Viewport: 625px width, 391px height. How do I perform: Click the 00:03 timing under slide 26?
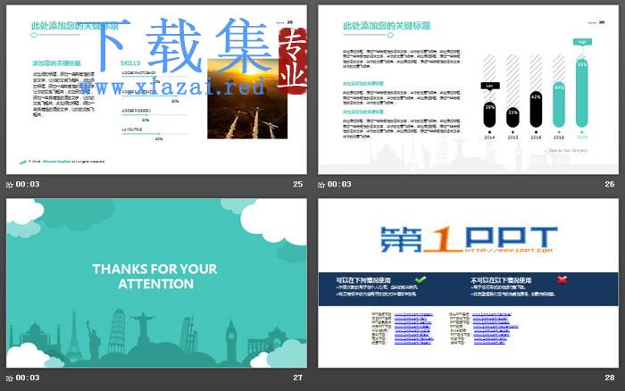point(339,184)
